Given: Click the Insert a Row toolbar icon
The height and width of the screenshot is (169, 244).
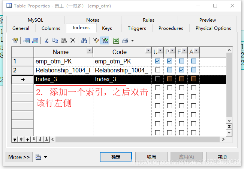Looking at the screenshot, I should click(x=27, y=41).
